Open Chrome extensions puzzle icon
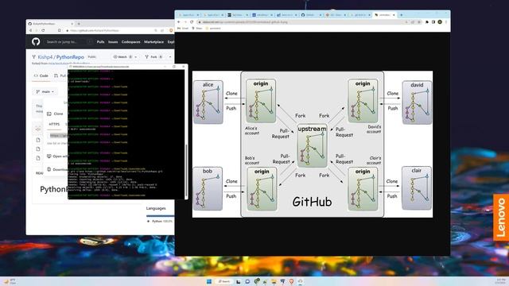 (x=427, y=22)
